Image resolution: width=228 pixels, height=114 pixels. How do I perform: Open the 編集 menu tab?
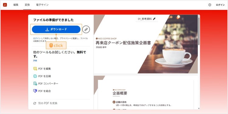click(16, 5)
